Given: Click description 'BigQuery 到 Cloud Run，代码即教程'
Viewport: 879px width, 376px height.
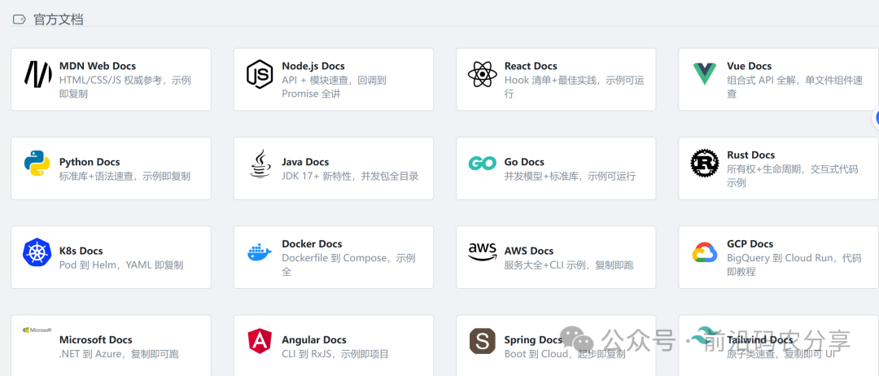Looking at the screenshot, I should pos(794,265).
